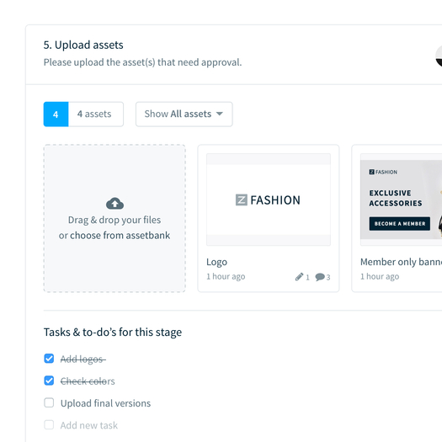Uncheck the Add logos task
Image resolution: width=442 pixels, height=442 pixels.
pyautogui.click(x=49, y=359)
